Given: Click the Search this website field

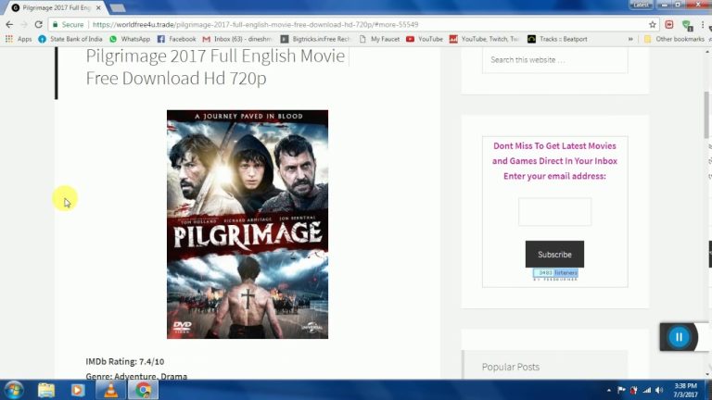Looking at the screenshot, I should 555,60.
